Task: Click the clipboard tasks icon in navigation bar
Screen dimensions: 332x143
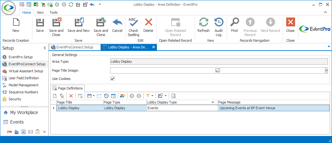Action: tap(38, 132)
